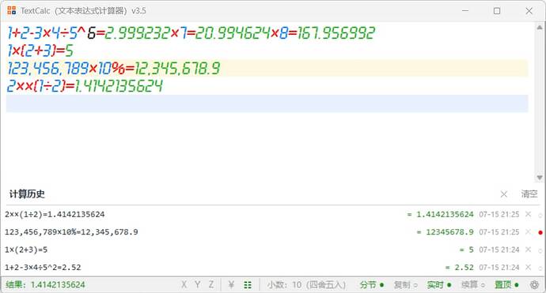Delete the 1.4142135624 history entry

coord(528,215)
